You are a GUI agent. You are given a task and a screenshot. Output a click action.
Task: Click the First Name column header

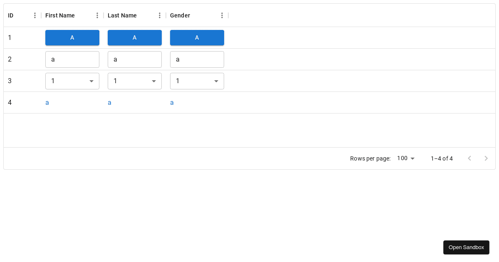click(x=60, y=15)
